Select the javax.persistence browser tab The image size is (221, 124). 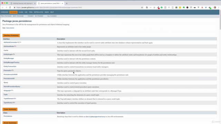50,3
